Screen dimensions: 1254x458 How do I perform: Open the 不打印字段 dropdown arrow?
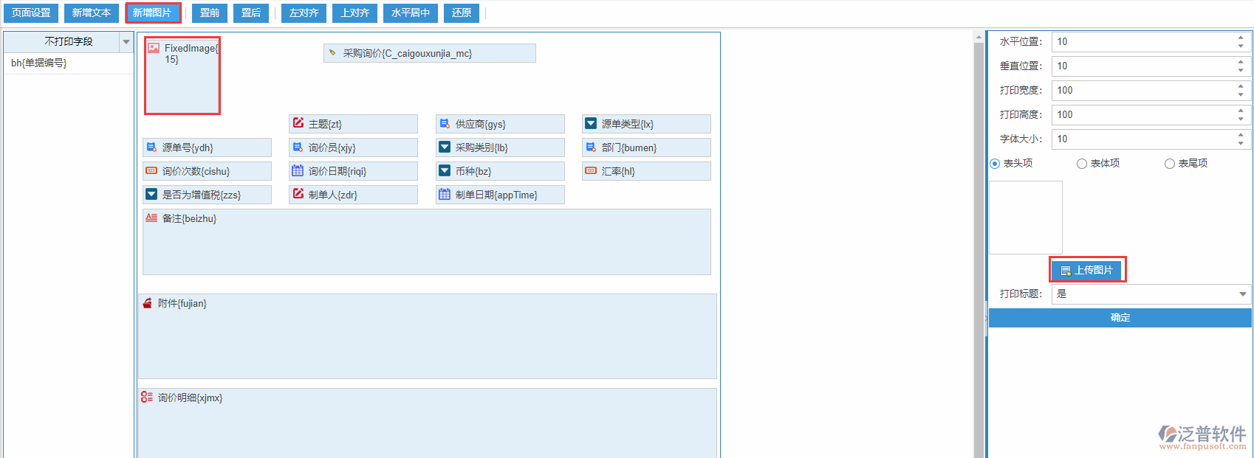[126, 42]
